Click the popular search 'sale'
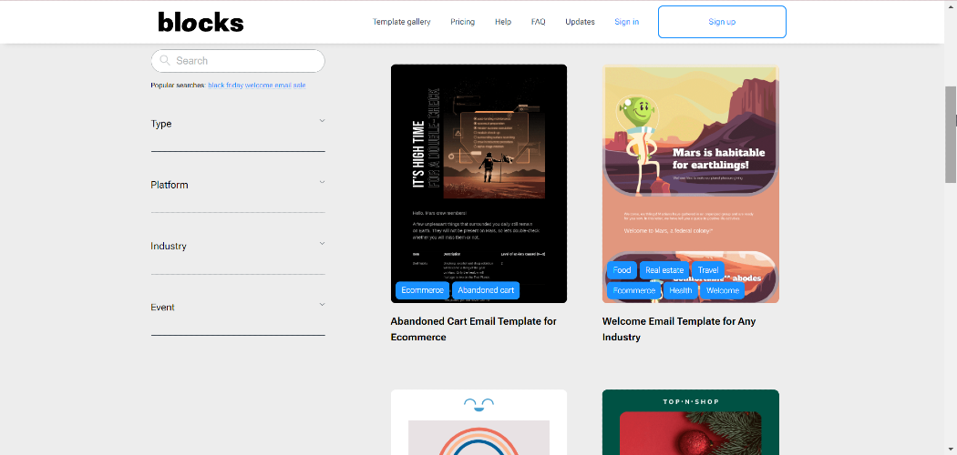957x455 pixels. point(299,86)
